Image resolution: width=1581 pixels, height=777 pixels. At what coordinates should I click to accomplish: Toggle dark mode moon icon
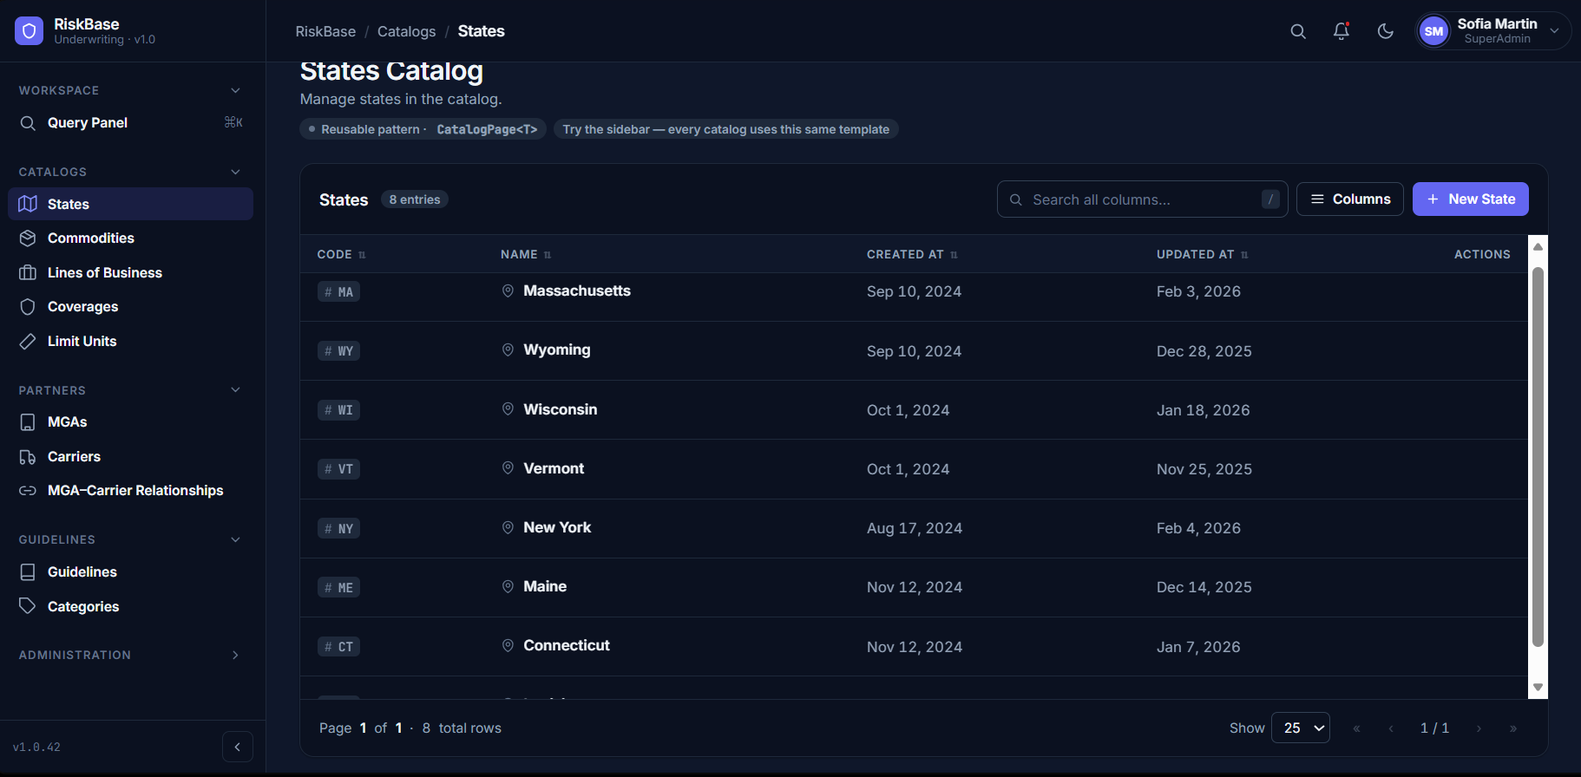(1386, 31)
